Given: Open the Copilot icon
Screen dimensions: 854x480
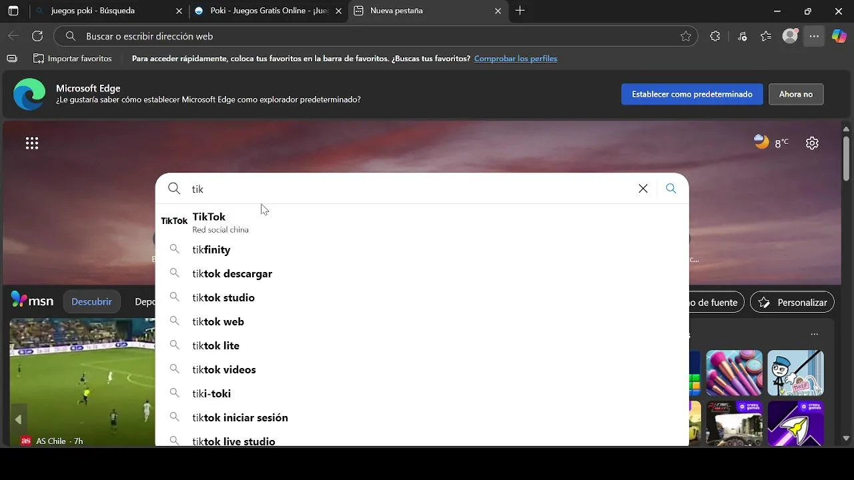Looking at the screenshot, I should click(839, 37).
